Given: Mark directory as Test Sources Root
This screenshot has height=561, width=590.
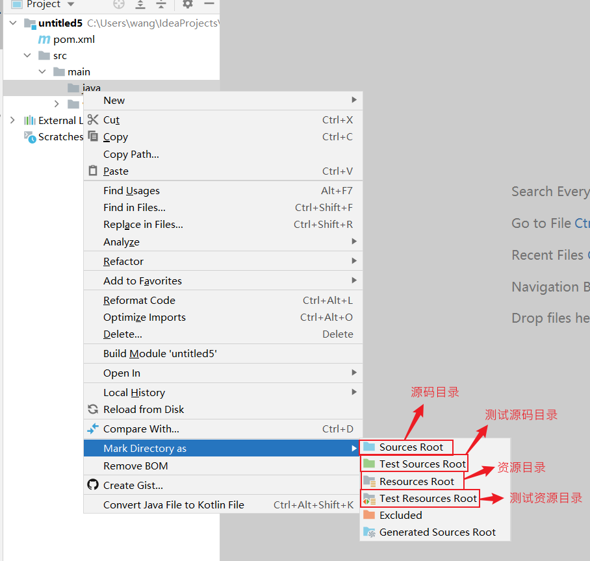Looking at the screenshot, I should (435, 464).
